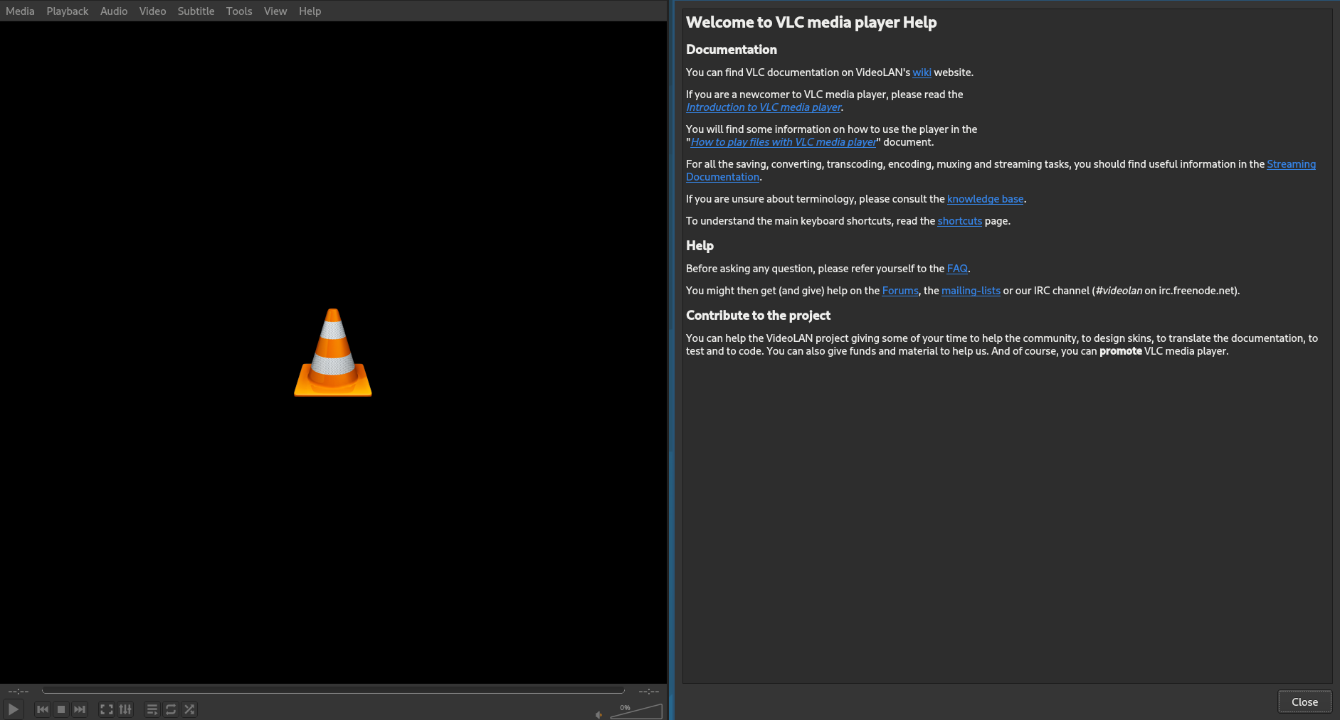
Task: Open the mailing-lists link
Action: (971, 291)
